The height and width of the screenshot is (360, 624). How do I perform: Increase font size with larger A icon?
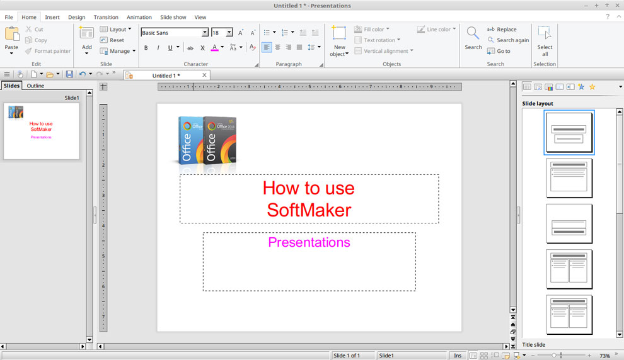pyautogui.click(x=240, y=33)
